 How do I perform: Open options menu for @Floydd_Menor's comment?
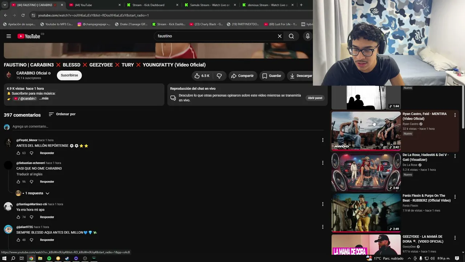pos(323,140)
